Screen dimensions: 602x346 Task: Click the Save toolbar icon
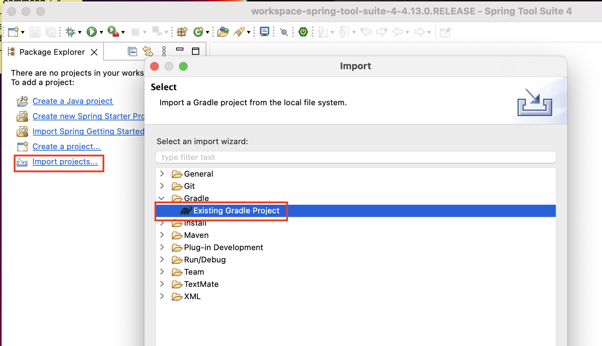[35, 32]
